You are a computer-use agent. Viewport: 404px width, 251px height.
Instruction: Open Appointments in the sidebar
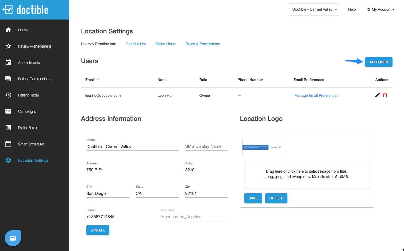(29, 63)
